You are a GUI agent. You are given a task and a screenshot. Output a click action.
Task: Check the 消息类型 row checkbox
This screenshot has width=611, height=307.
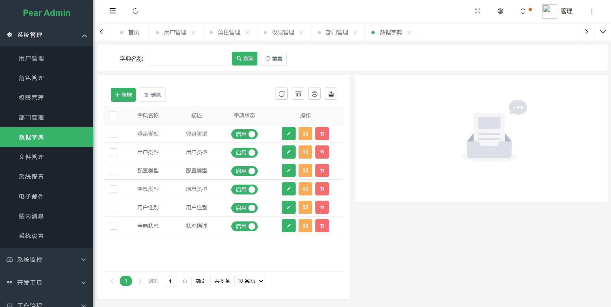click(x=113, y=189)
